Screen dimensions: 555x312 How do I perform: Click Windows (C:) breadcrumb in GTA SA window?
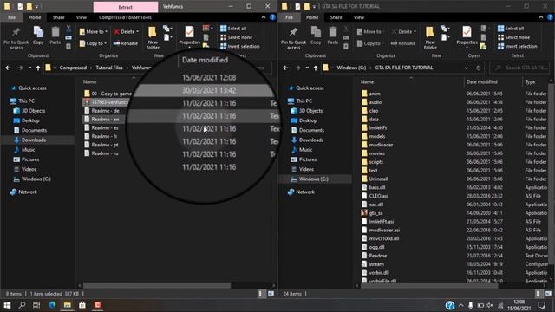351,68
